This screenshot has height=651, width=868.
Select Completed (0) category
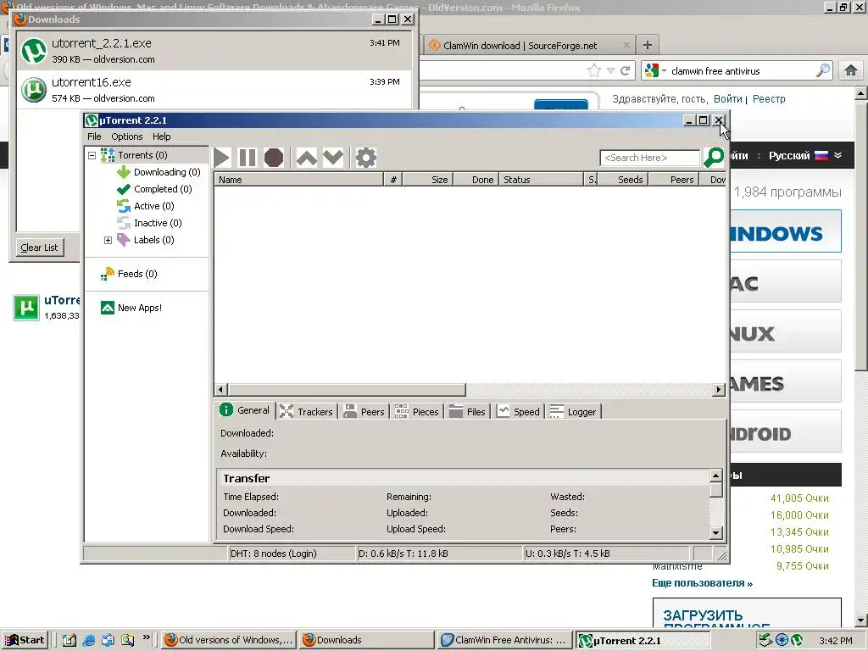[x=154, y=189]
